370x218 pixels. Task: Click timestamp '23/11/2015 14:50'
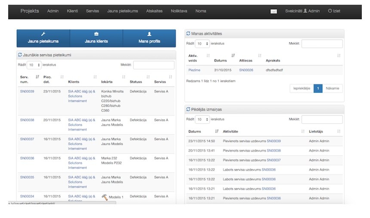click(x=201, y=141)
